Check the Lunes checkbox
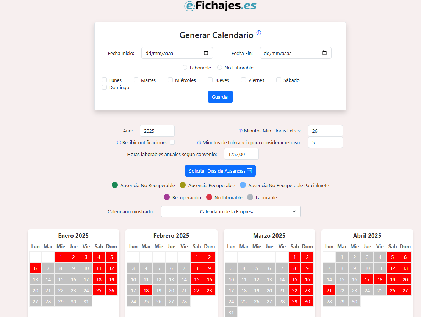This screenshot has height=317, width=421. [x=105, y=80]
